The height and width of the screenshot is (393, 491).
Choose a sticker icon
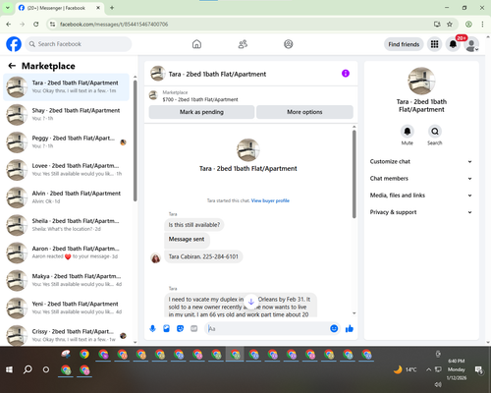pyautogui.click(x=180, y=328)
